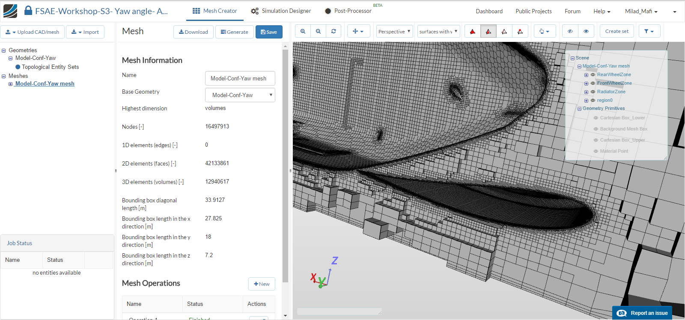Toggle visibility of RearWheelZone
Image resolution: width=685 pixels, height=320 pixels.
(593, 75)
